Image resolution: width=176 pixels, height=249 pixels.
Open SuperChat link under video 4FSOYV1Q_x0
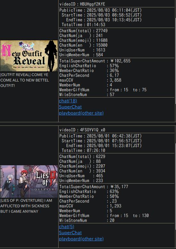coord(70,233)
